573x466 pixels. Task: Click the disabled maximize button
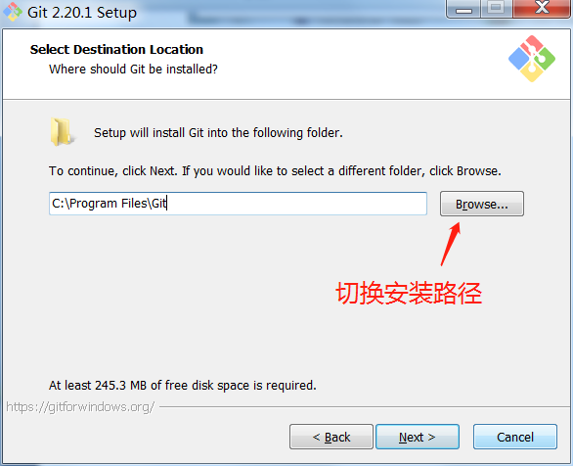[x=497, y=9]
